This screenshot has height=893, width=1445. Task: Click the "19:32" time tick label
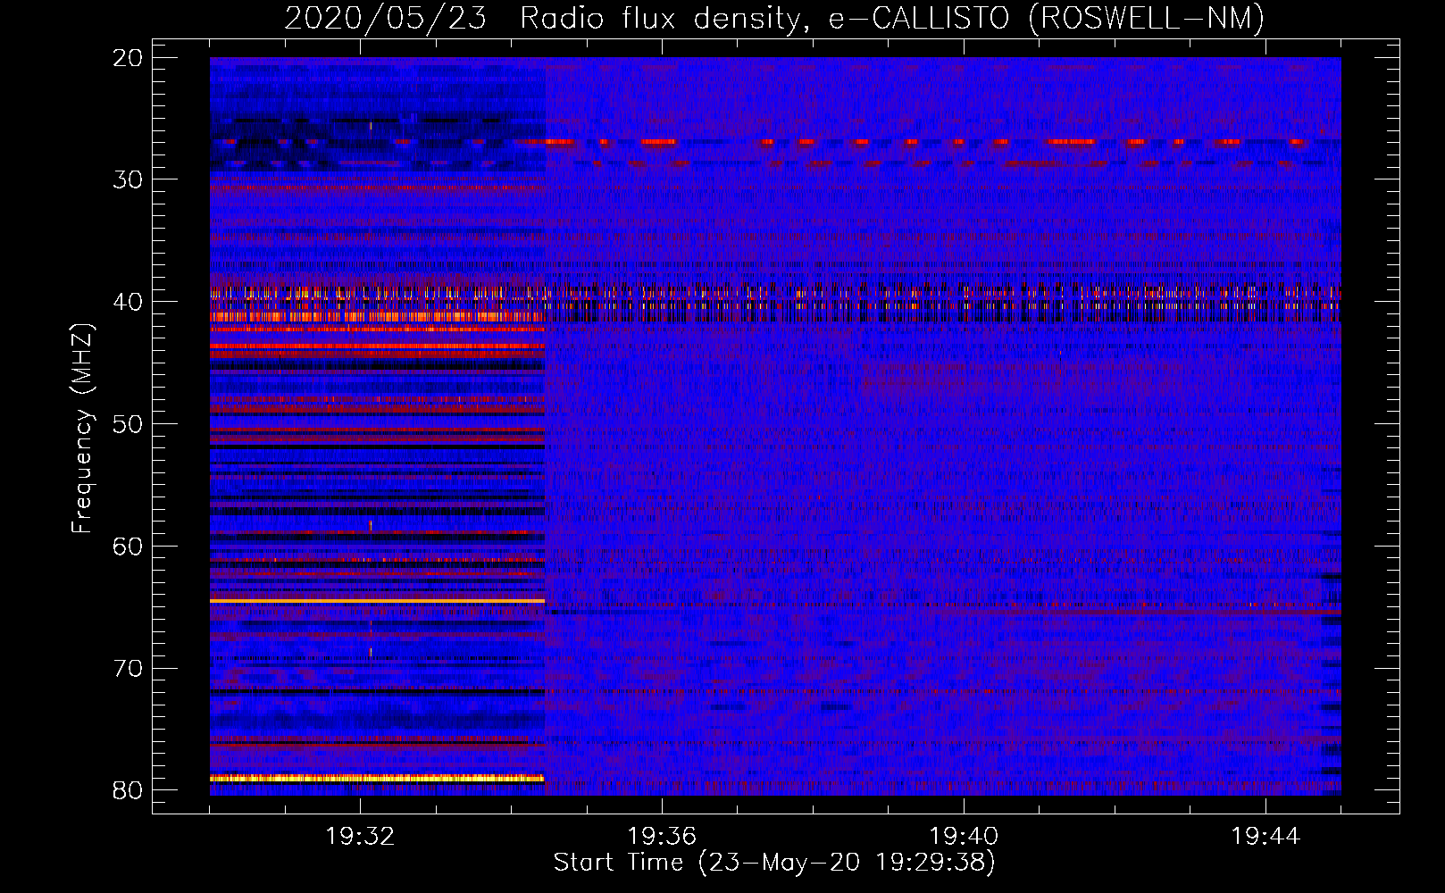360,837
